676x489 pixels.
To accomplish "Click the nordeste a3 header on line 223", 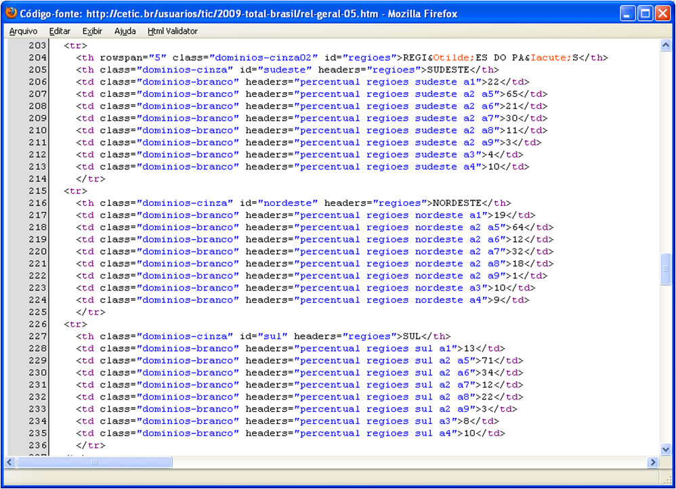I will [x=448, y=287].
